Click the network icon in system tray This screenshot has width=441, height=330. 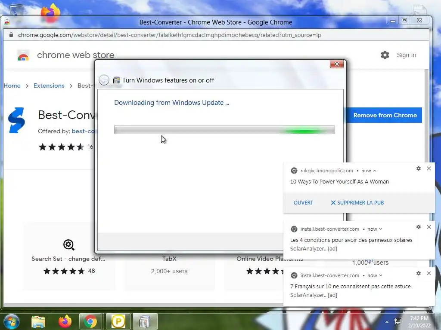click(x=398, y=321)
